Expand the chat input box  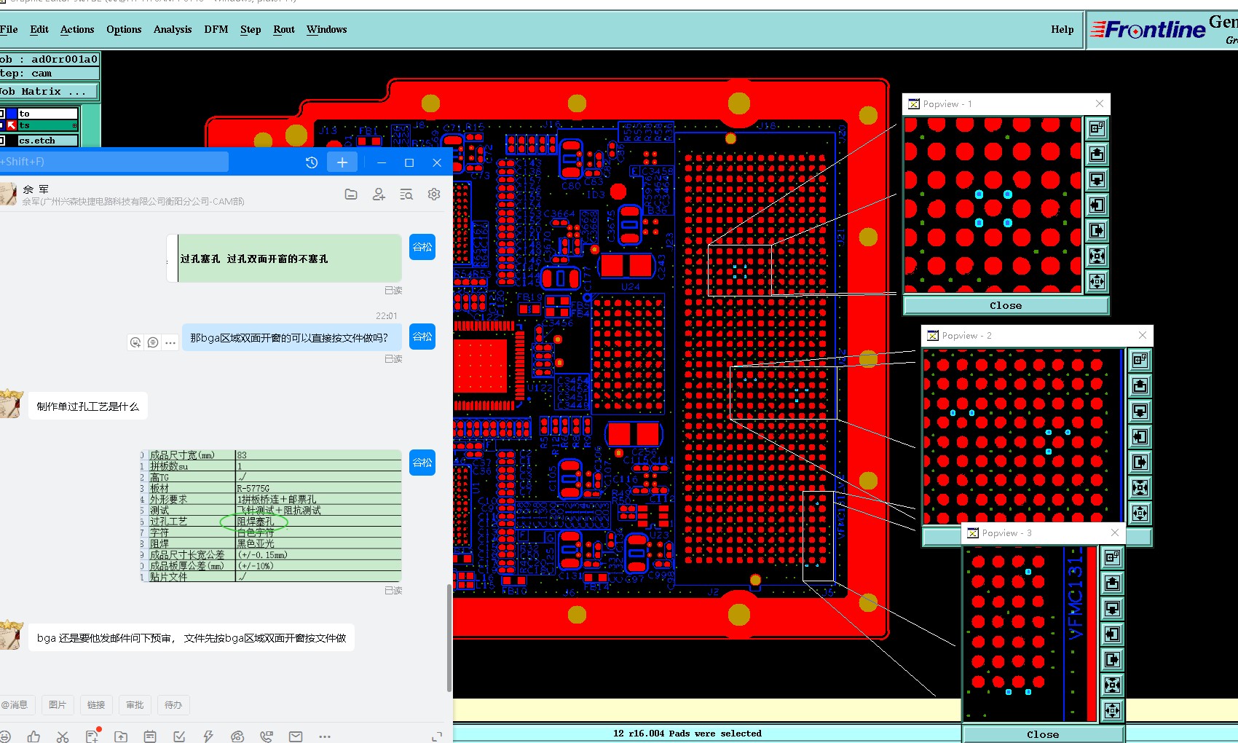[x=437, y=736]
